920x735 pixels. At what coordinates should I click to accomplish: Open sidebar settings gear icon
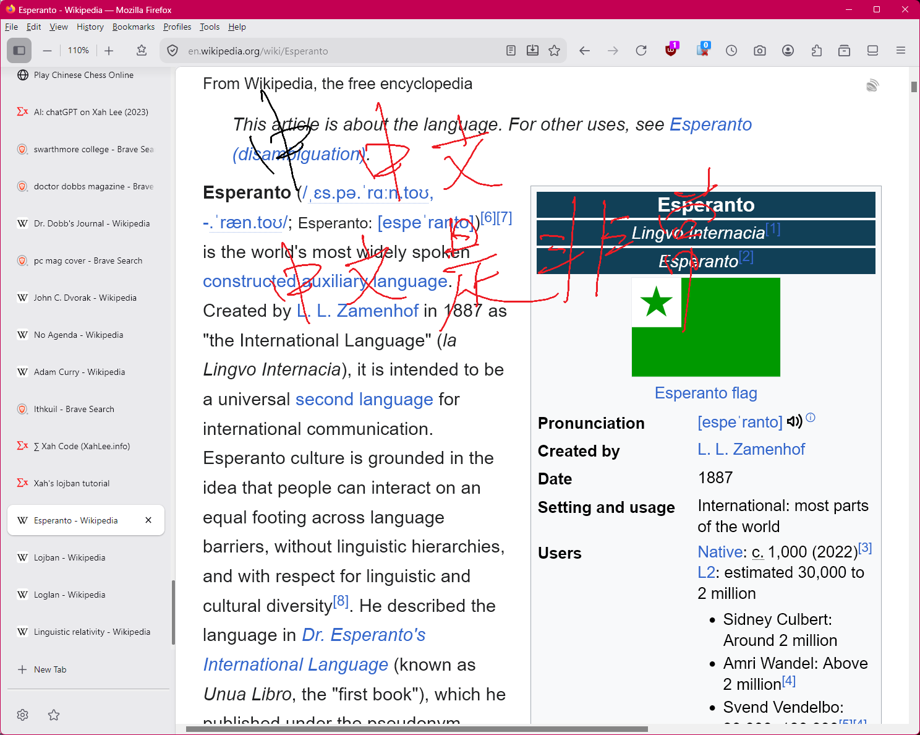tap(23, 715)
